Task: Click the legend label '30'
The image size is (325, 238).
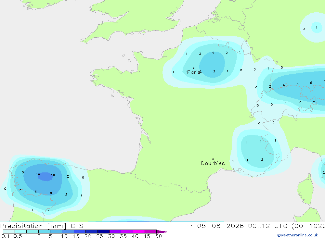Action: click(111, 236)
